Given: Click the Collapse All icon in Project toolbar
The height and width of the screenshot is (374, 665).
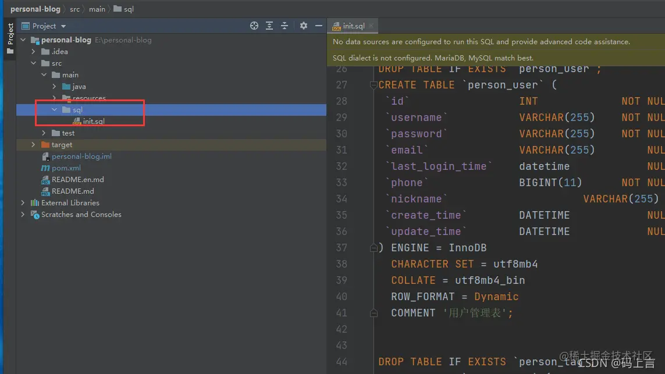Looking at the screenshot, I should pyautogui.click(x=285, y=26).
